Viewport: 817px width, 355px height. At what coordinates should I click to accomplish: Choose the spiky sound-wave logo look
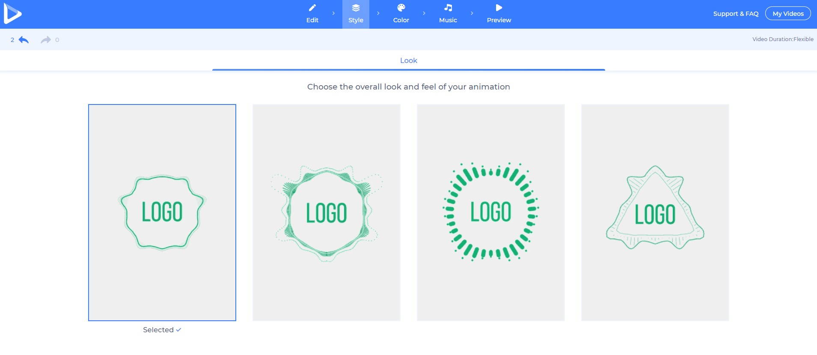[x=327, y=212]
